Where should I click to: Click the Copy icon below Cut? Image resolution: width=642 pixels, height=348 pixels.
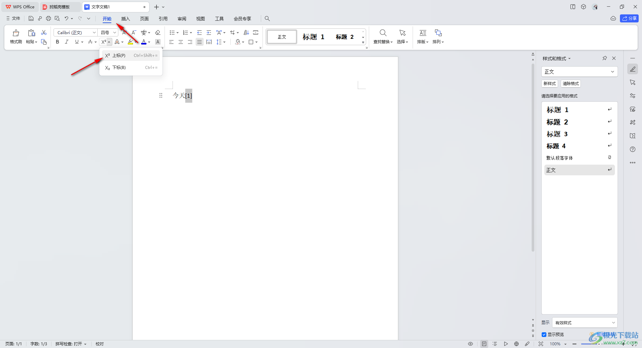coord(44,42)
